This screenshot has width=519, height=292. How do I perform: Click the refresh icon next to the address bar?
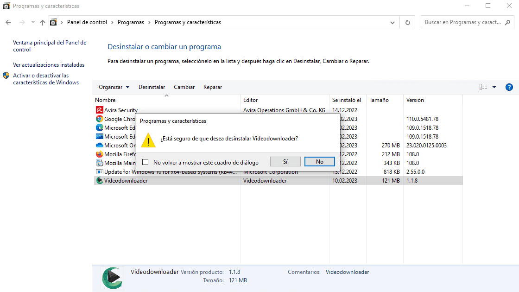point(407,22)
